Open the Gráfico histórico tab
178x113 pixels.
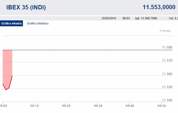click(38, 23)
